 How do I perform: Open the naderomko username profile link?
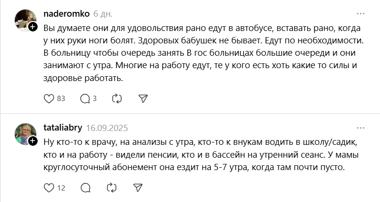click(x=66, y=13)
